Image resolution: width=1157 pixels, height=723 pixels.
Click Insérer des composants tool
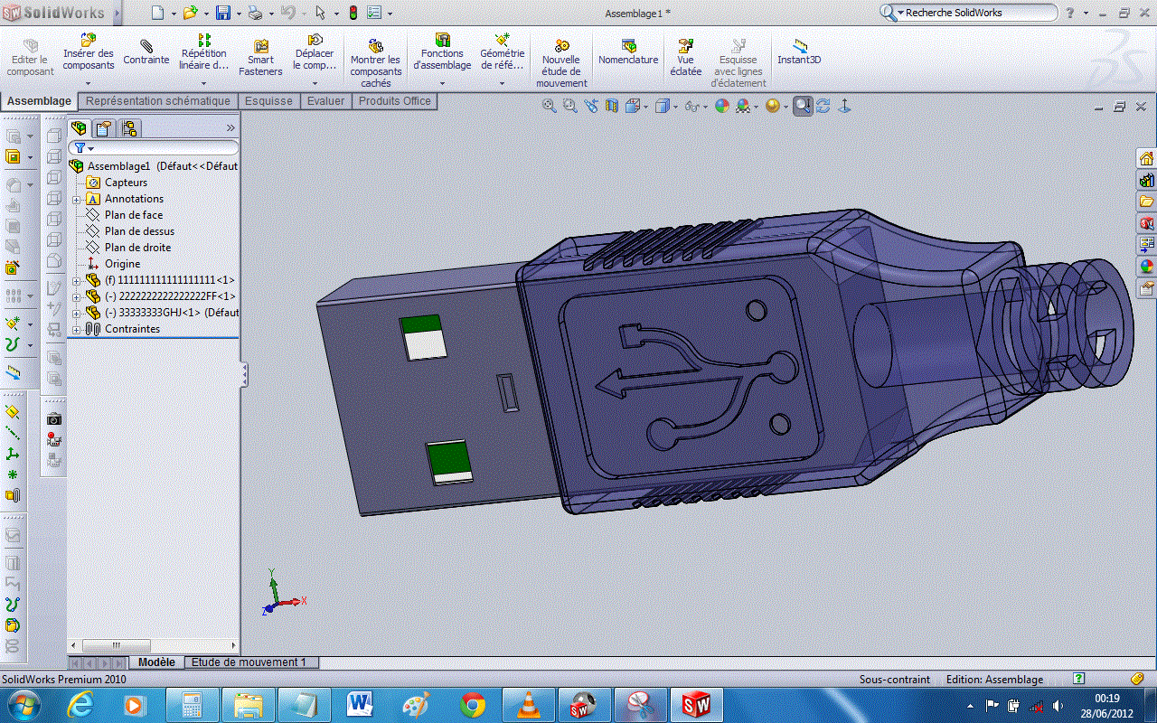coord(89,54)
